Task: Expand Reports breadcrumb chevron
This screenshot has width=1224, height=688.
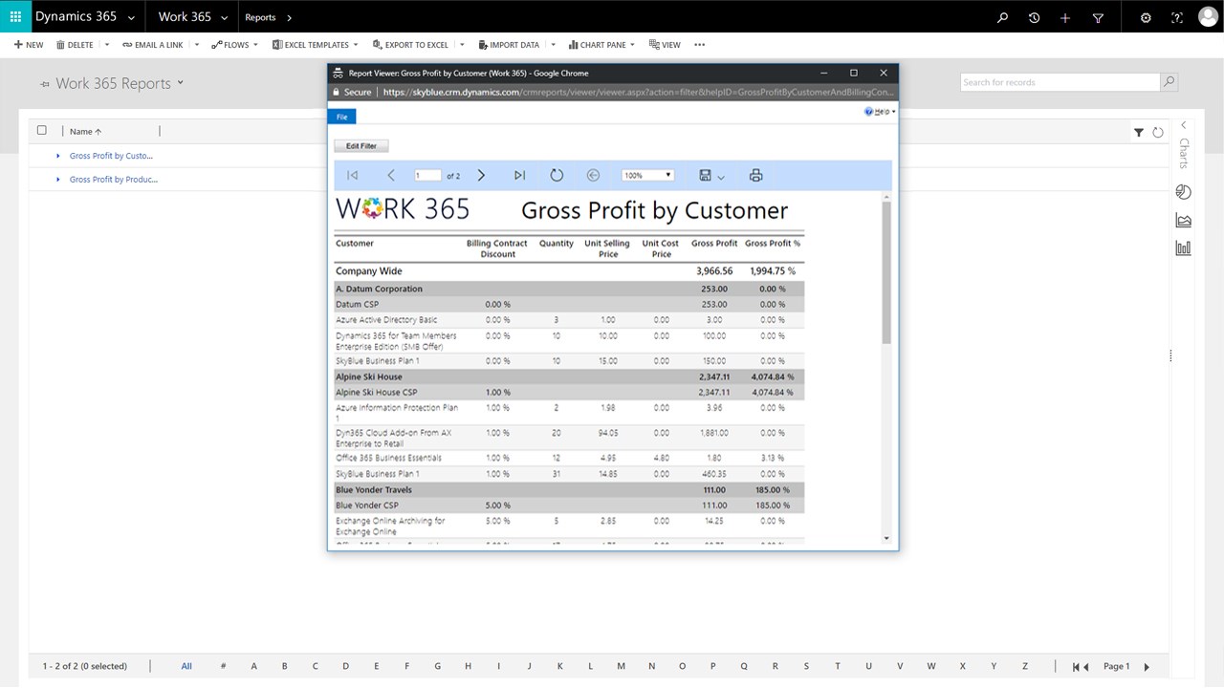Action: (290, 17)
